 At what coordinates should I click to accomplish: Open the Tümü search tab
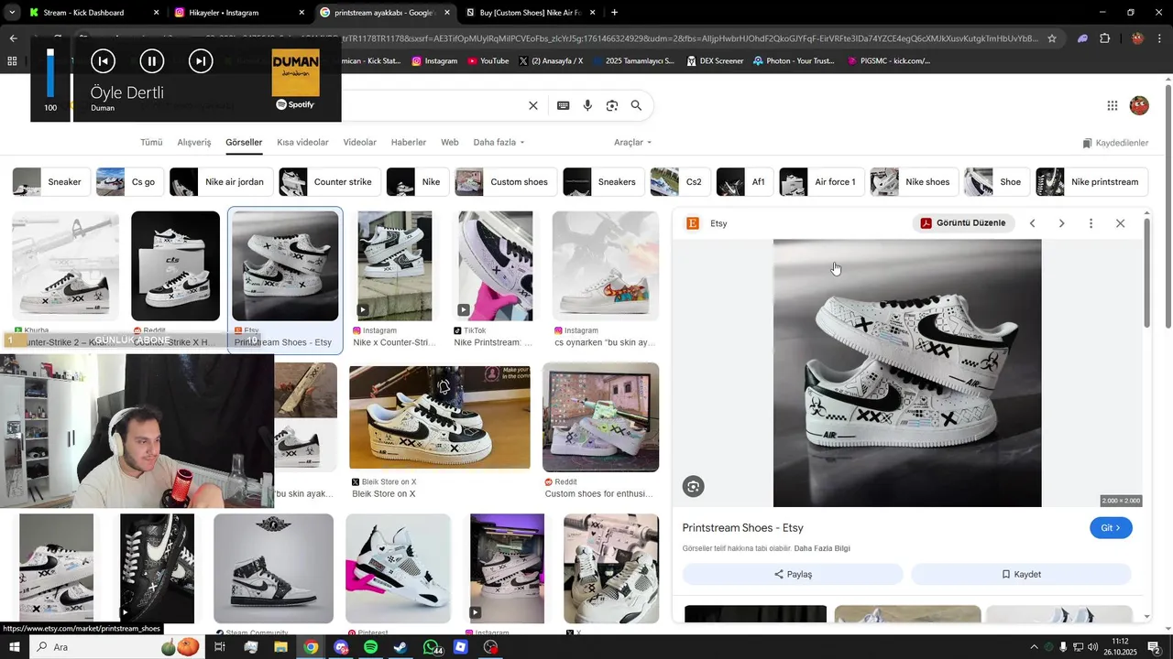pos(151,142)
